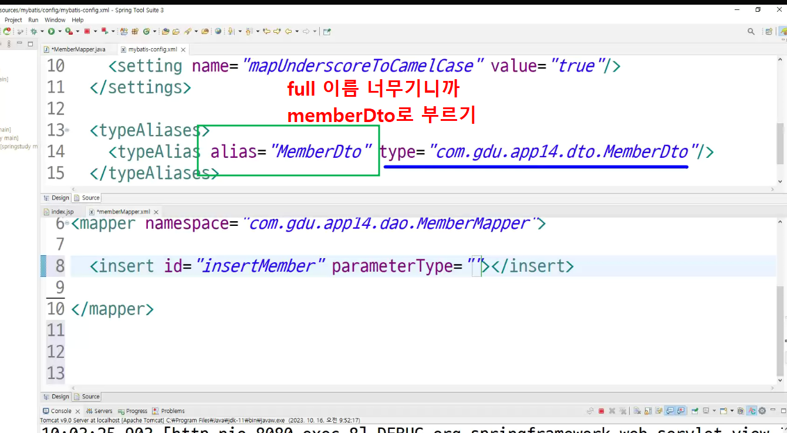Toggle the highlighted ANSI console icon
The height and width of the screenshot is (433, 787).
pyautogui.click(x=752, y=411)
